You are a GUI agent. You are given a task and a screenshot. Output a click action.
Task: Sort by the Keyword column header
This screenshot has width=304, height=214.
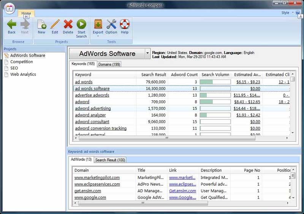(105, 75)
